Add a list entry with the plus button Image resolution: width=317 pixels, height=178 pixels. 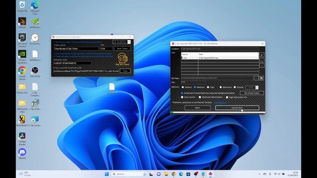point(262,55)
